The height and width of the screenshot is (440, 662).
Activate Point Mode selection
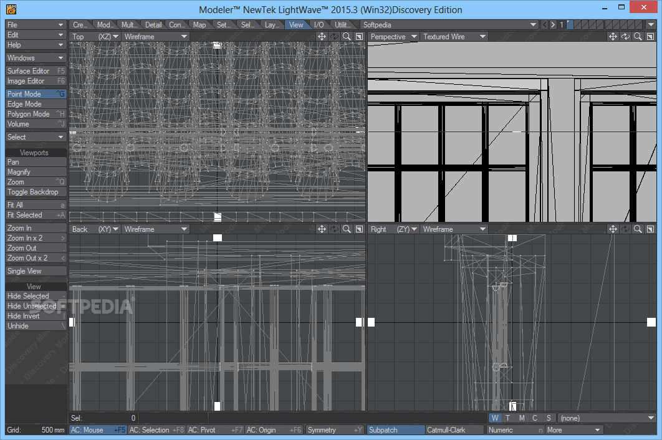(x=36, y=93)
